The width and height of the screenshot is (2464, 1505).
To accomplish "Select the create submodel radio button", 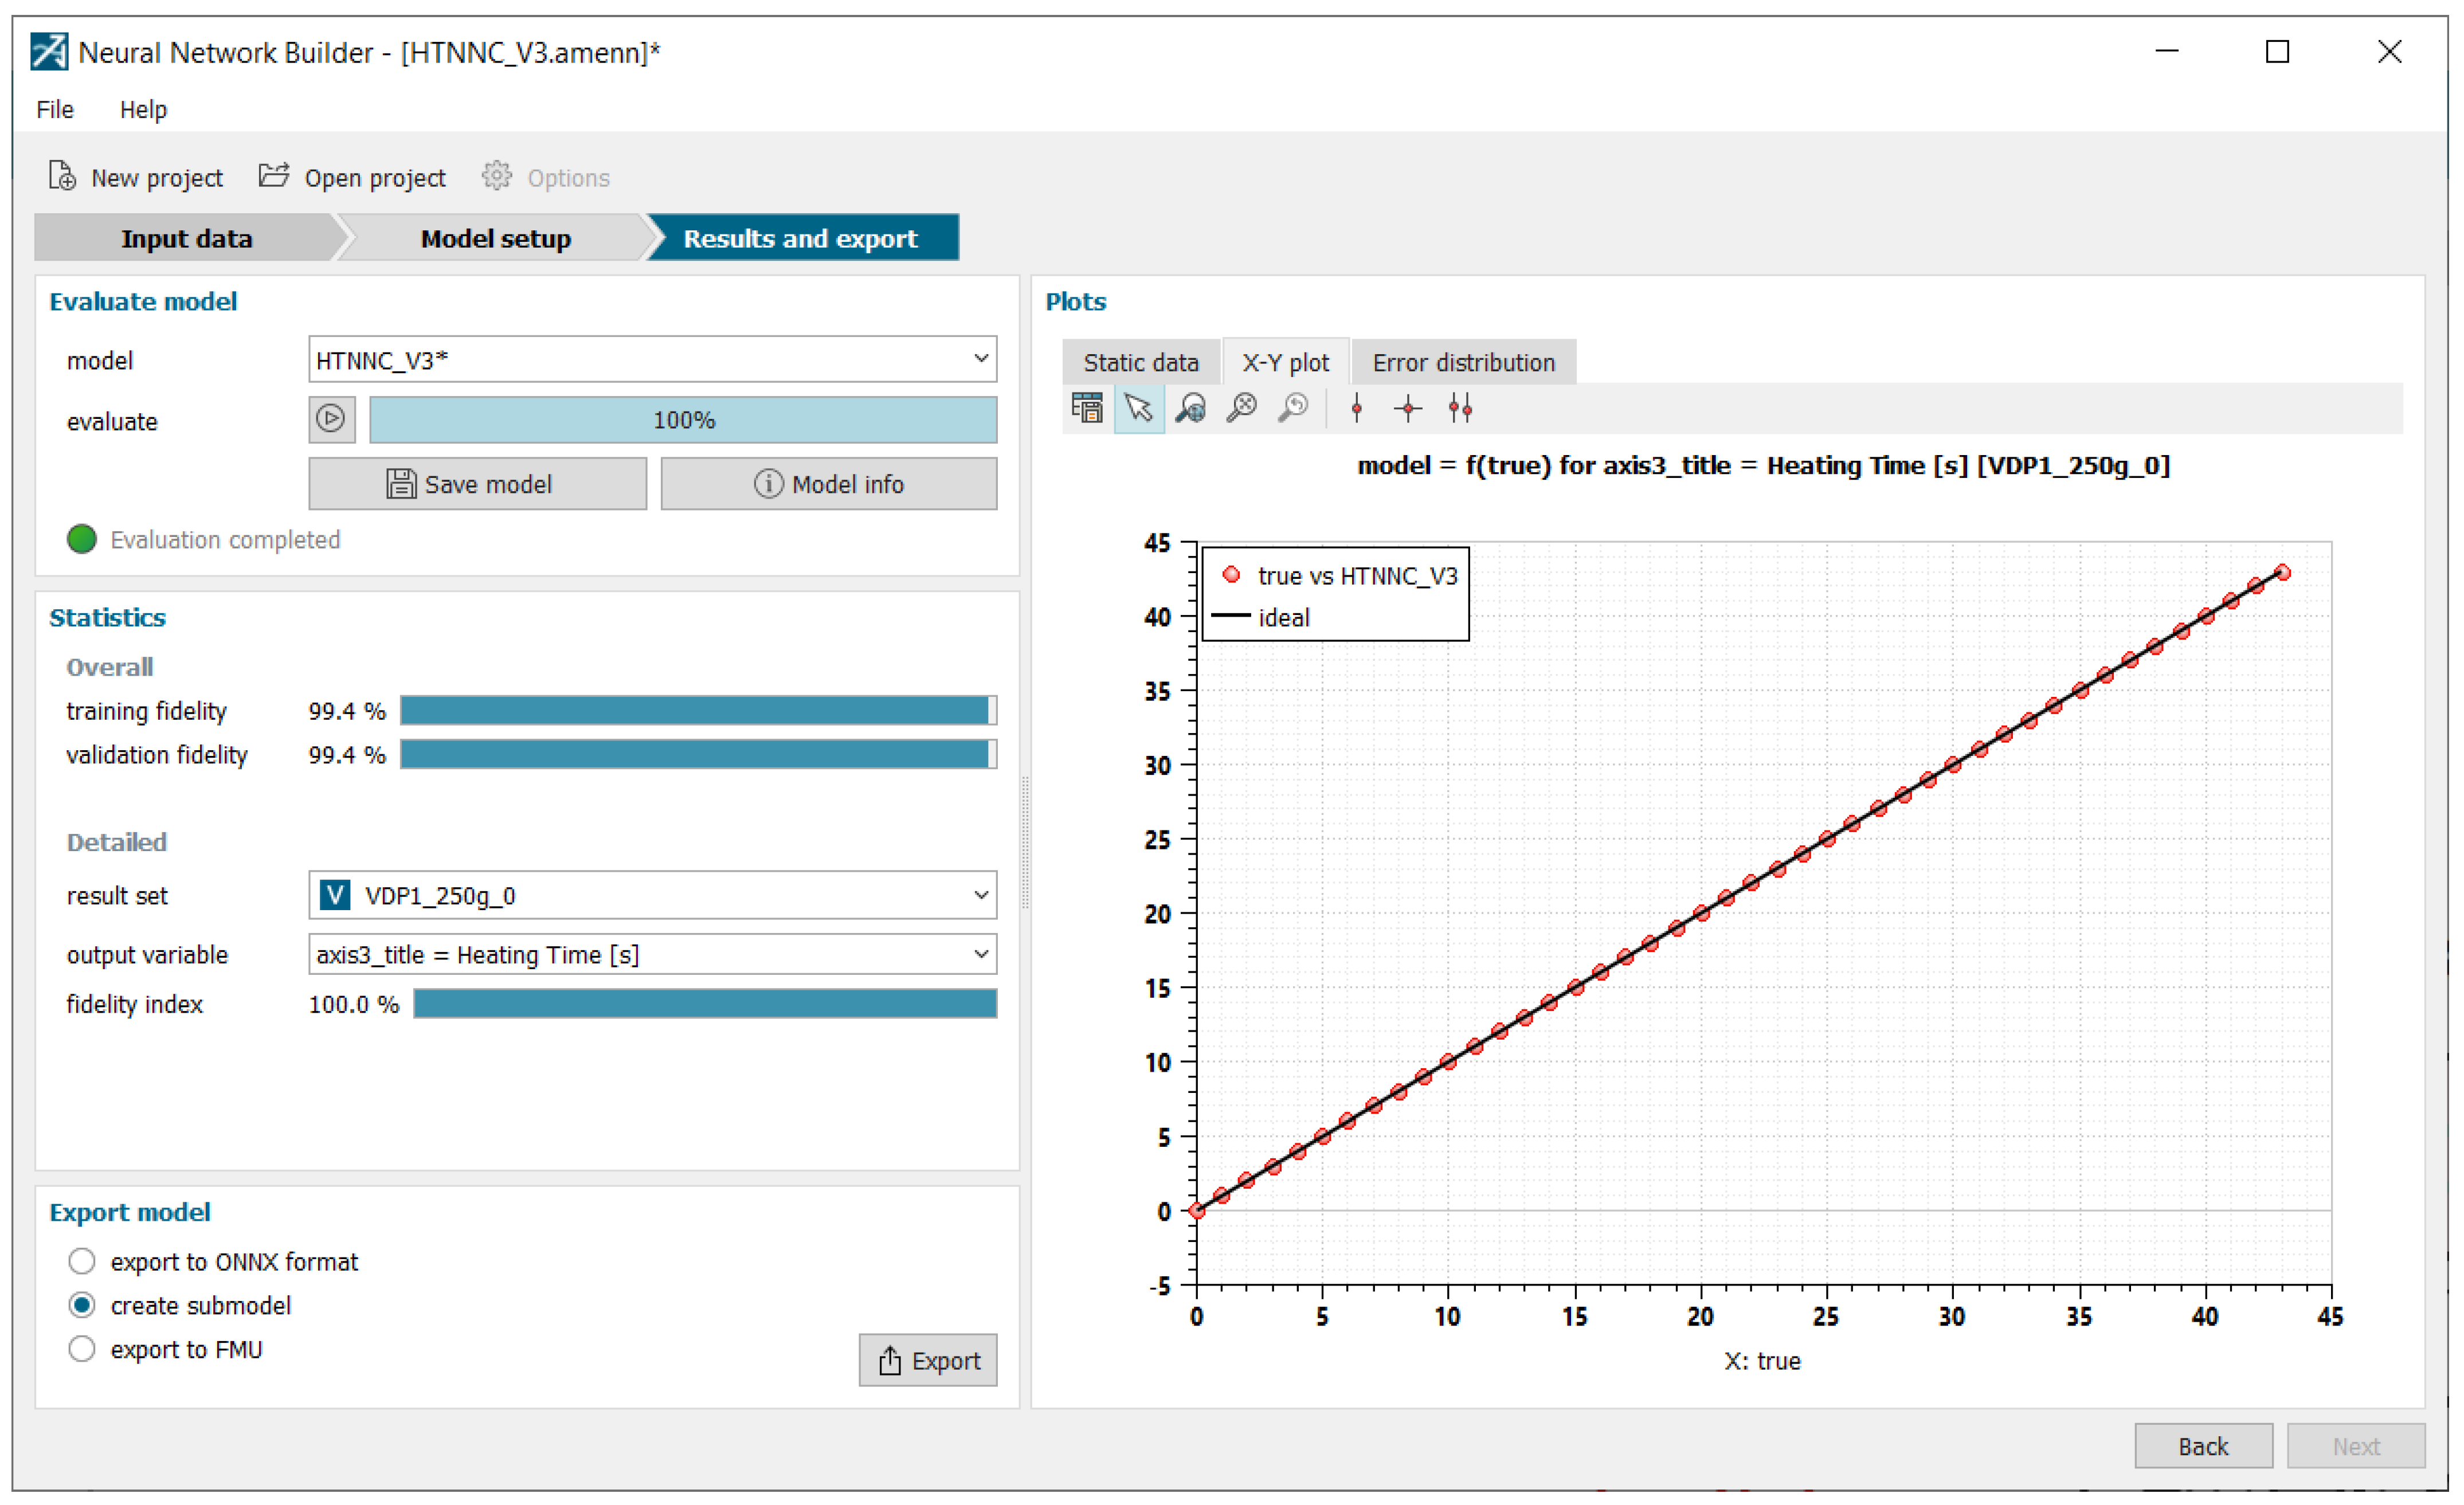I will (82, 1305).
